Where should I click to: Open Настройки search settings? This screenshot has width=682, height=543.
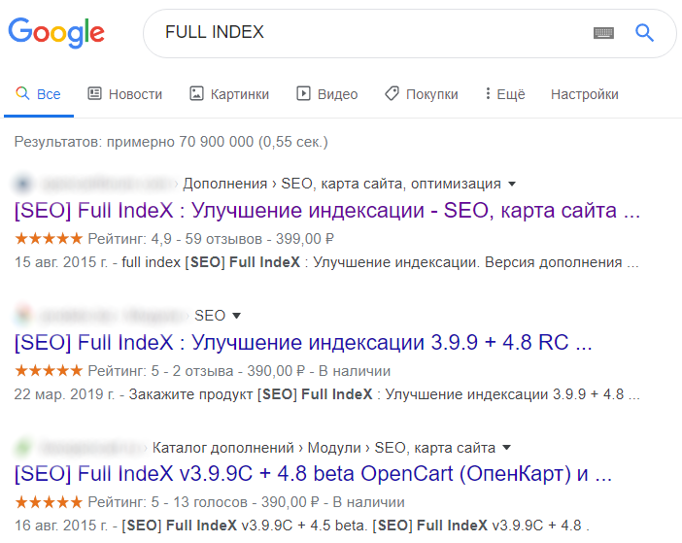tap(584, 94)
